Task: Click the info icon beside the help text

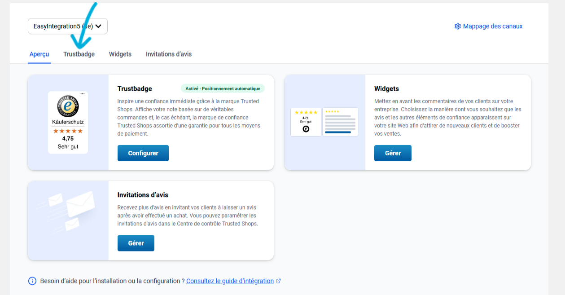Action: point(32,281)
